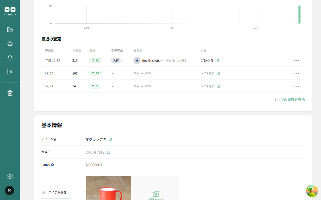This screenshot has height=200, width=321.
Task: Edit item name マグカップ赤
Action: (110, 139)
